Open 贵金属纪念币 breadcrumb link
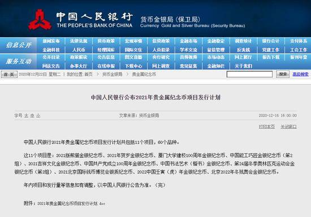Screen dimensions: 311x217 pos(144,74)
